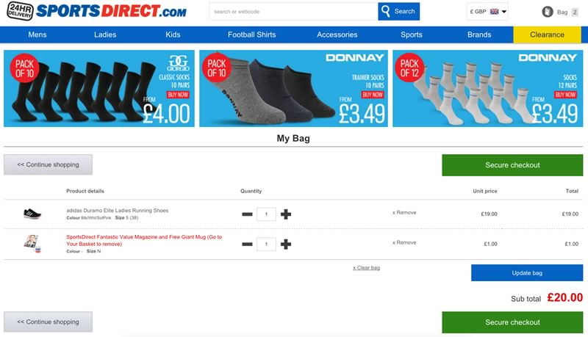Open the Giorgio classic socks banner
588x337 pixels.
pos(99,88)
